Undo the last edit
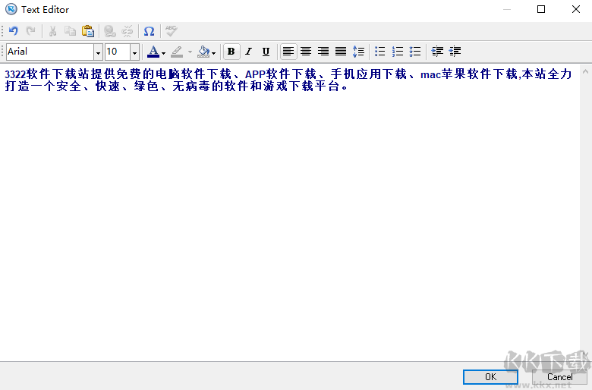 tap(14, 31)
